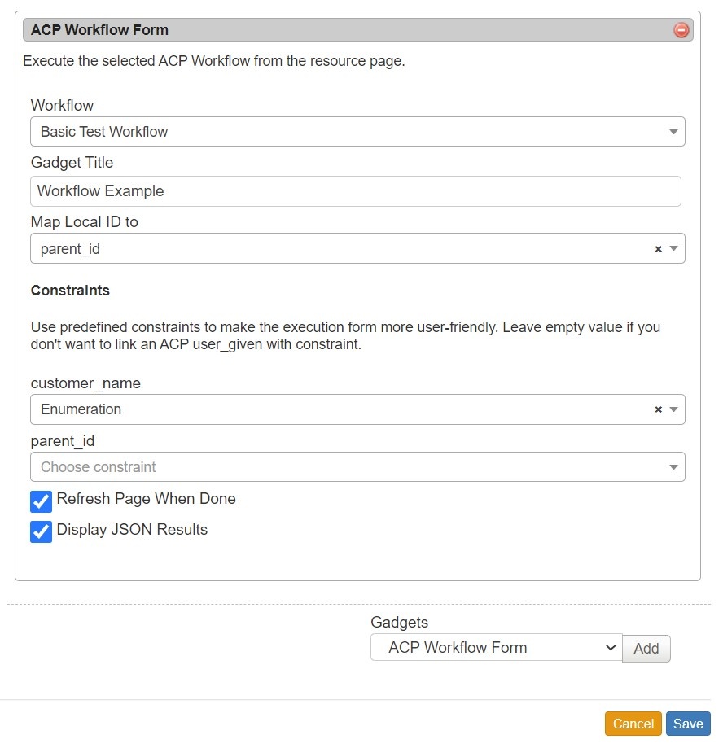This screenshot has width=723, height=748.
Task: Click the Display JSON Results label
Action: (132, 530)
